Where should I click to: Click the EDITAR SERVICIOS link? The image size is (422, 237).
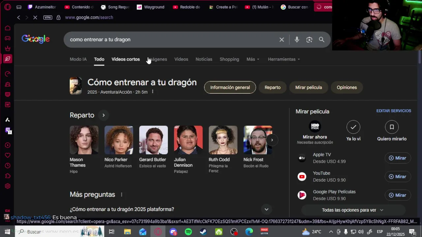coord(394,111)
